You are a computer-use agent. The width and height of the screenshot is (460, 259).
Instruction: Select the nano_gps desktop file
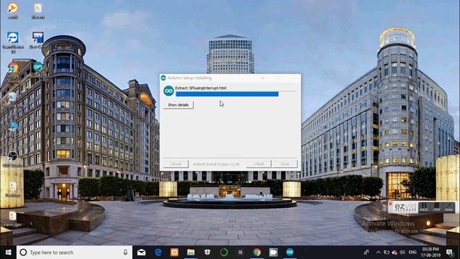13,219
